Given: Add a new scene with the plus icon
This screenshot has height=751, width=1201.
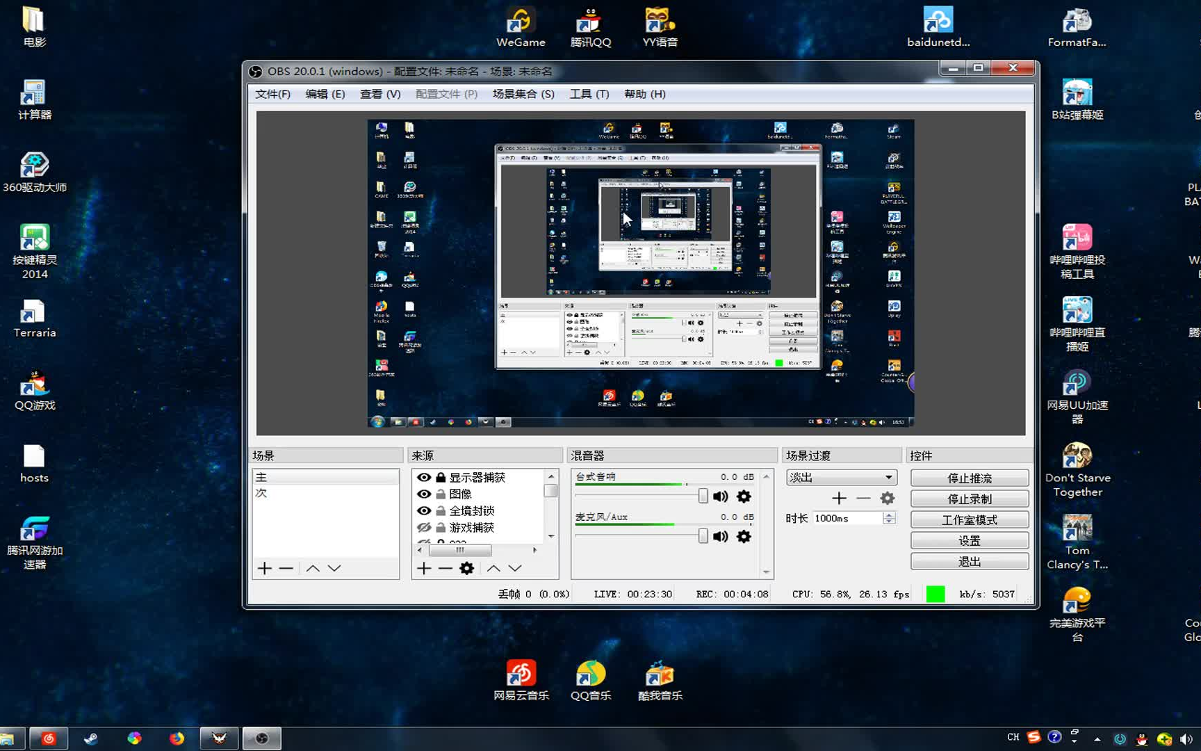Looking at the screenshot, I should pos(264,568).
